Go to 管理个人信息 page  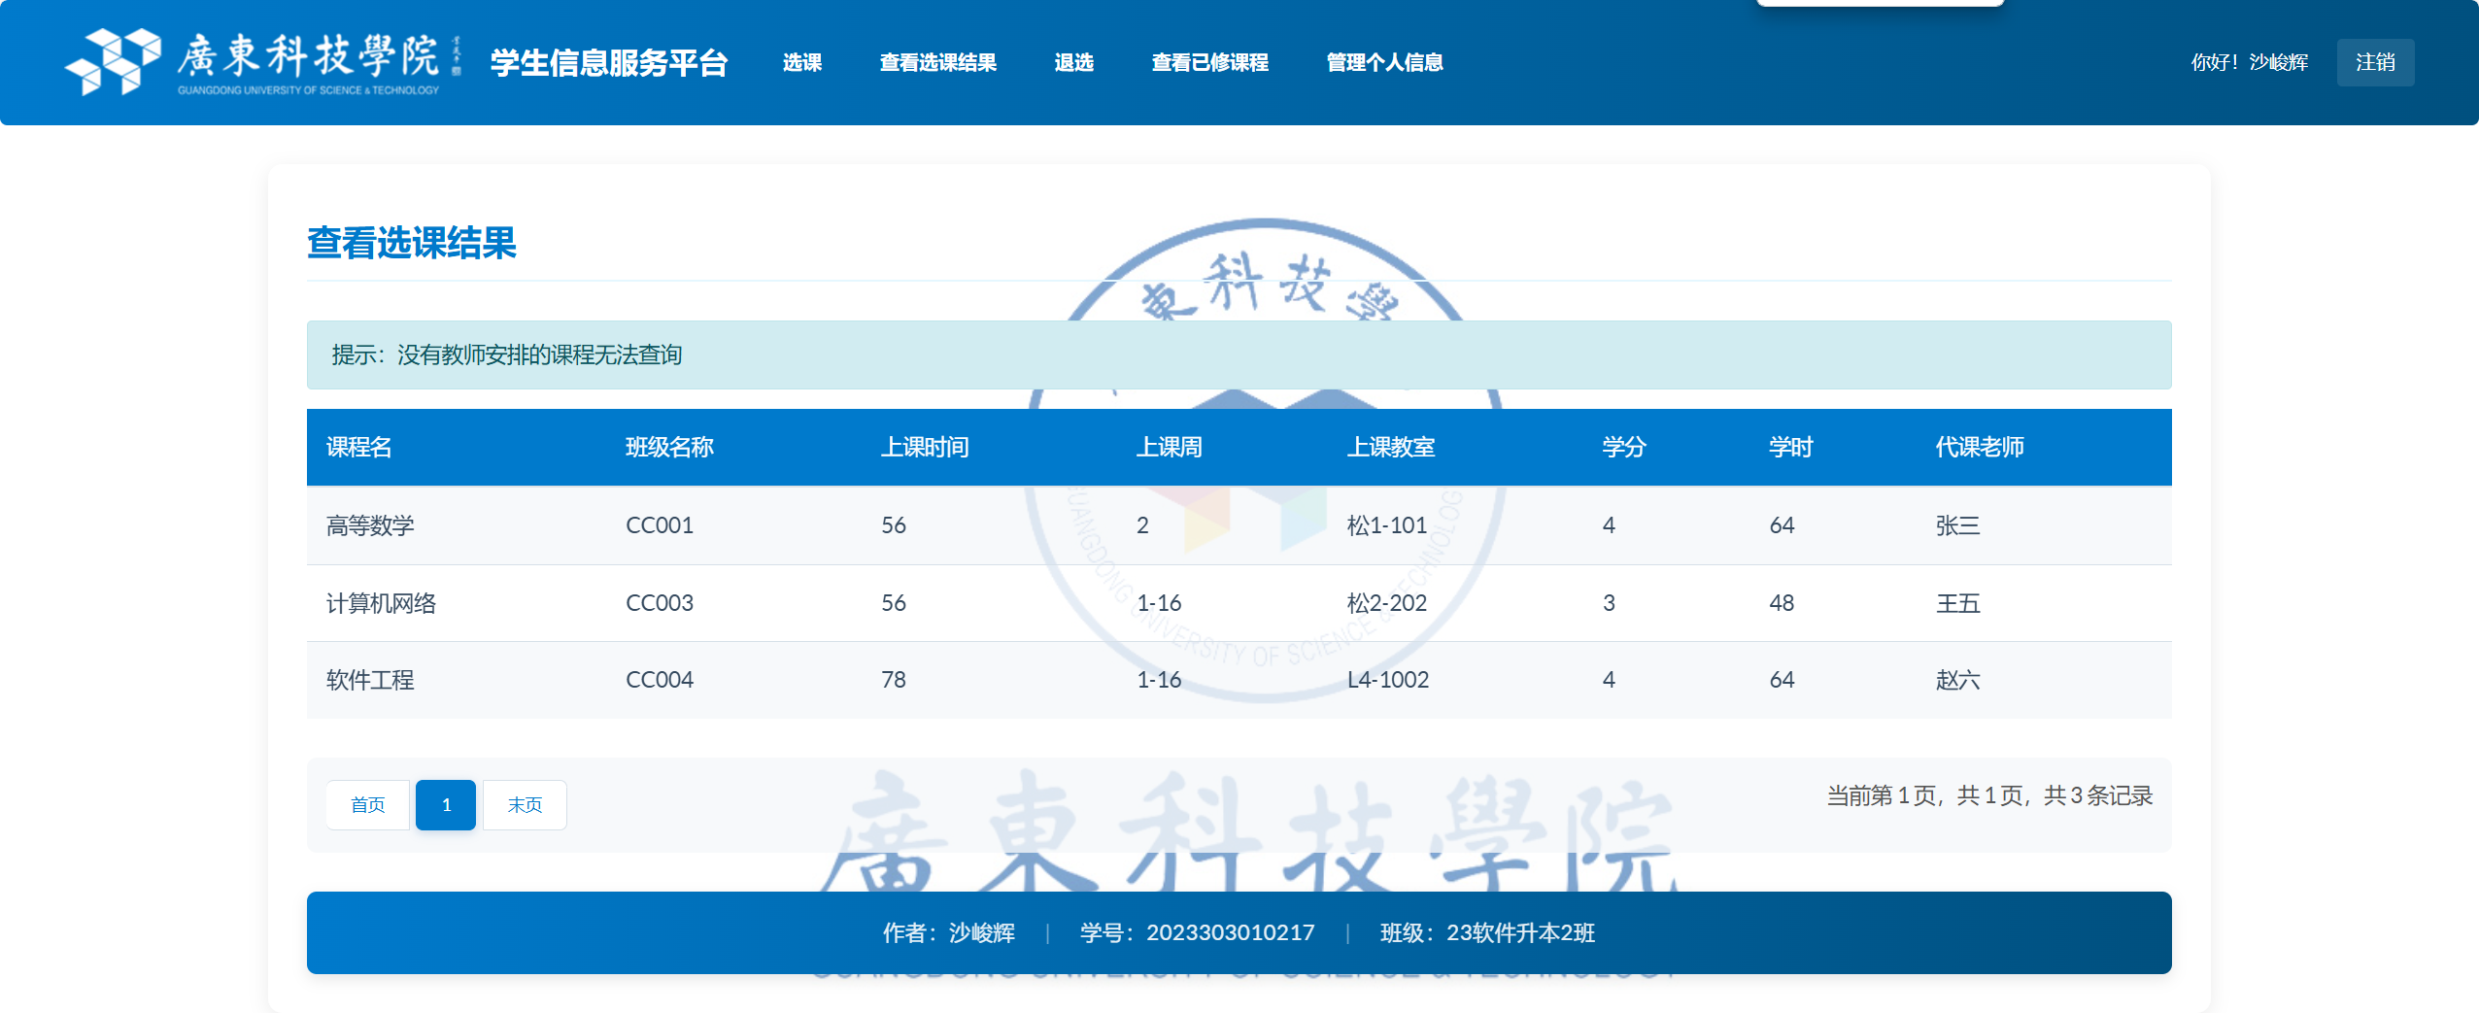[1383, 62]
